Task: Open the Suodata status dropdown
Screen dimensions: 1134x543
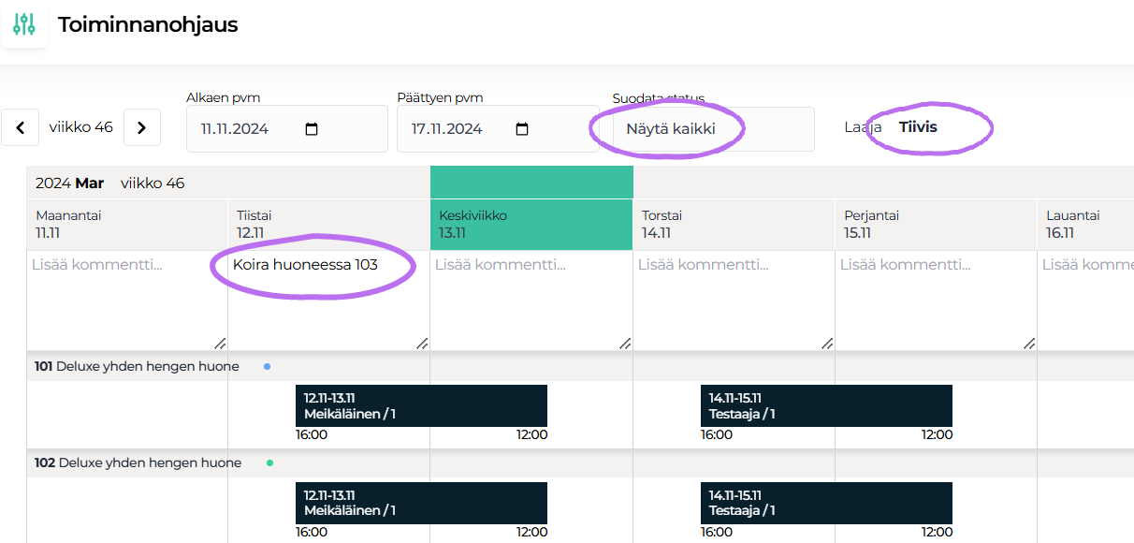Action: point(713,129)
